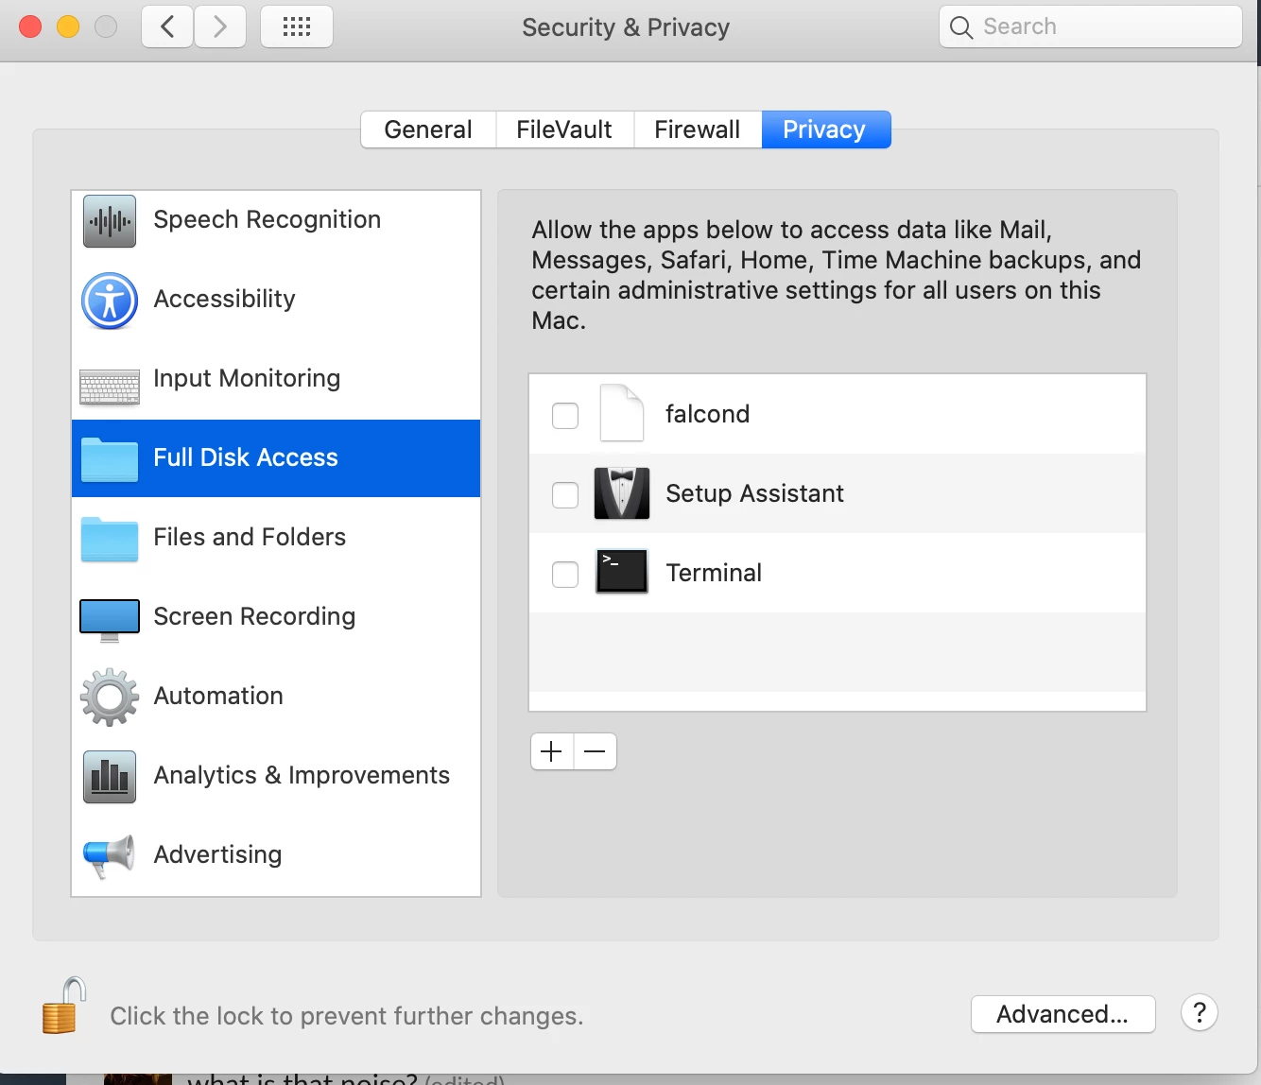Click the Setup Assistant tuxedo icon
The height and width of the screenshot is (1085, 1261).
click(x=622, y=493)
